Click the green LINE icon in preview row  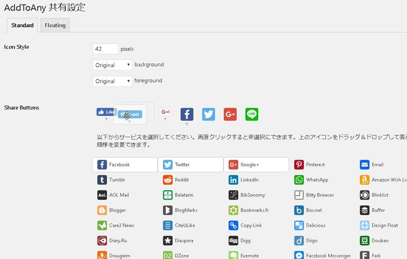(252, 114)
